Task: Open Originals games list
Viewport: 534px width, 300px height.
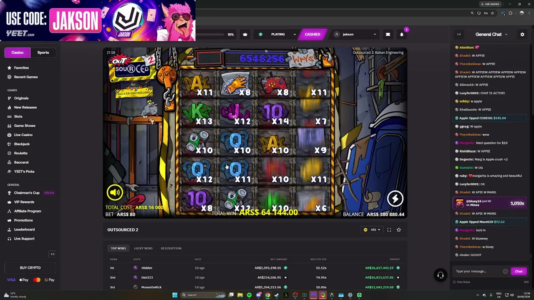Action: click(x=21, y=98)
